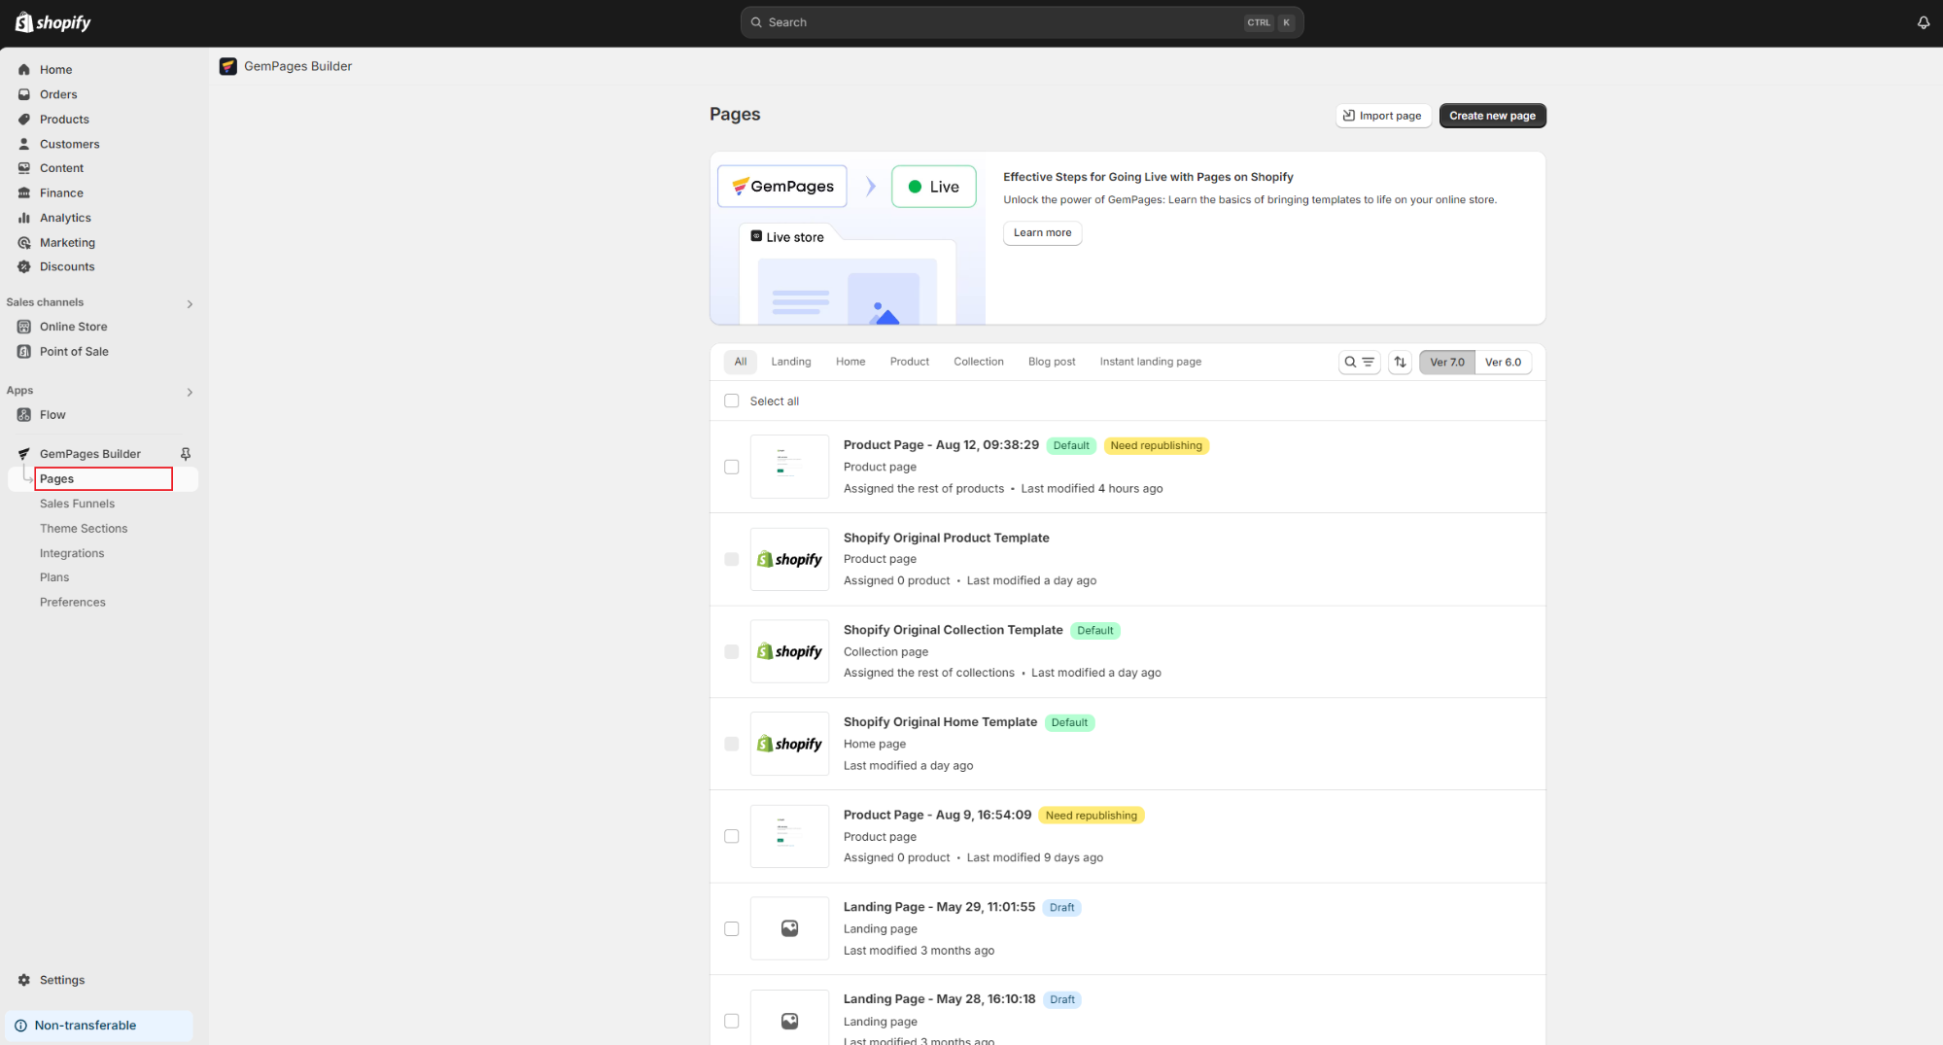Open Point of Sale channel

click(74, 352)
